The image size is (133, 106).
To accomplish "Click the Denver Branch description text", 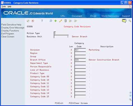I will [x=79, y=36].
